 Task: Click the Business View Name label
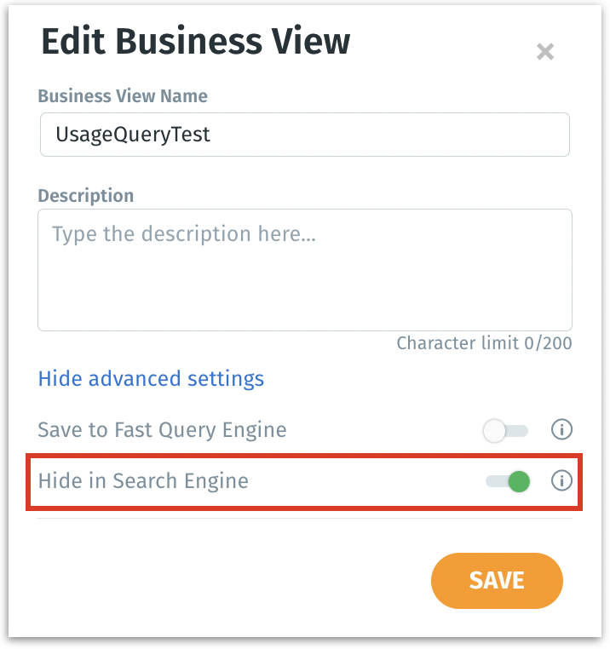click(x=123, y=95)
